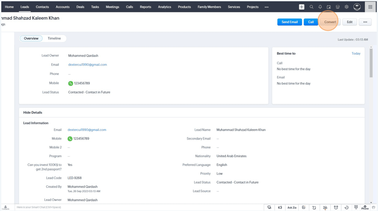Open the Leads module tab
Image resolution: width=378 pixels, height=211 pixels.
point(25,7)
